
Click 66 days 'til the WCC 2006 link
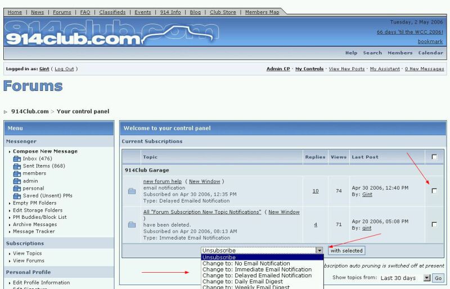coord(410,32)
